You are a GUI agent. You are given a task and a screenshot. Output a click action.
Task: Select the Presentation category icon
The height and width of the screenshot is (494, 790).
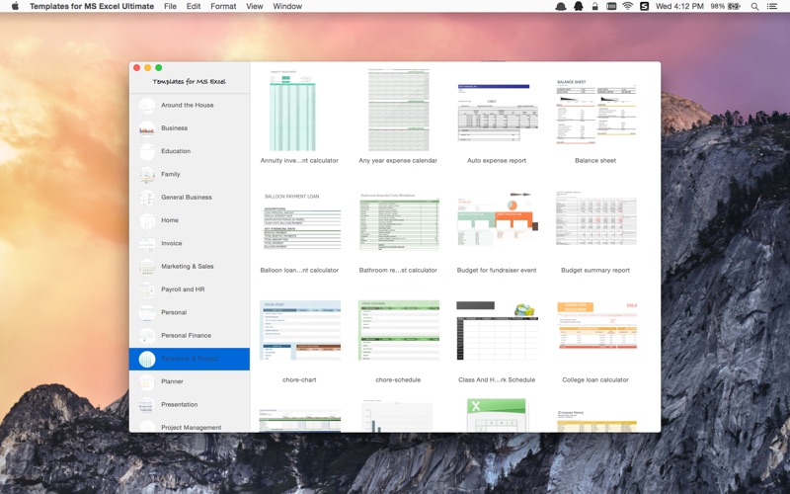pos(147,405)
